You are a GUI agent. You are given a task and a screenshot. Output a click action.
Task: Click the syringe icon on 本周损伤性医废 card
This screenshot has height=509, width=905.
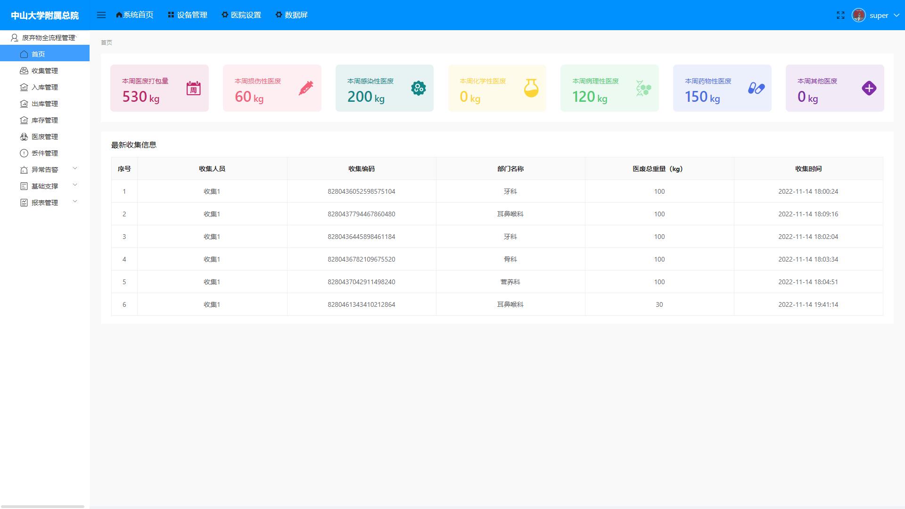306,88
